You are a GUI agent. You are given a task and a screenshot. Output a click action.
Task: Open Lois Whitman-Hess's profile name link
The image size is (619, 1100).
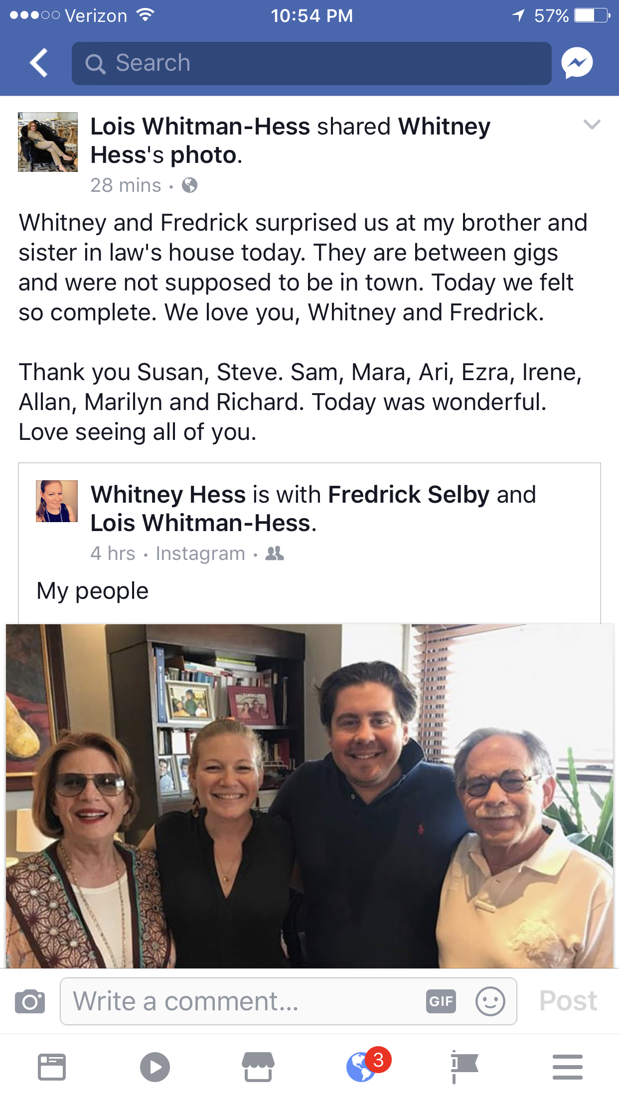click(x=200, y=127)
